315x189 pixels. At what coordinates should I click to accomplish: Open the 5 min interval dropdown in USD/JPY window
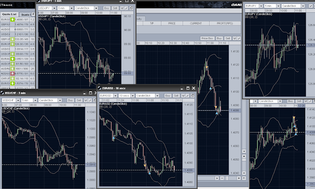pos(71,8)
